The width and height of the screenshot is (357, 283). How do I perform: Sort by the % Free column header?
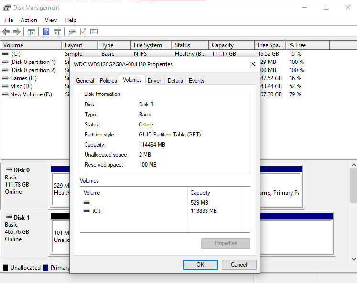308,45
